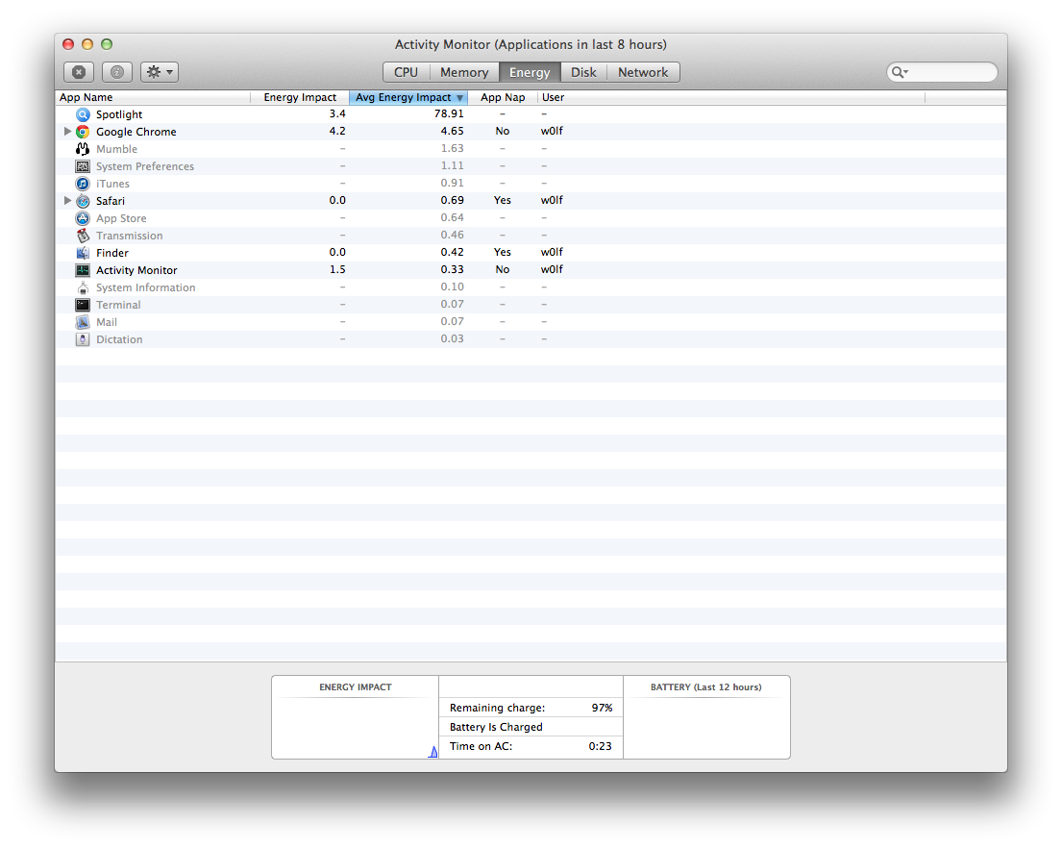Click the Activity Monitor row icon
1062x848 pixels.
tap(83, 270)
